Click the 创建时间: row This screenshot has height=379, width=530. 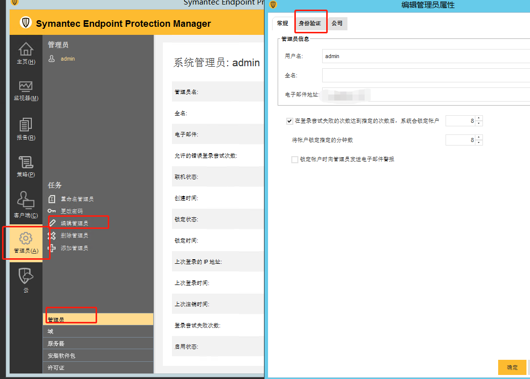point(218,198)
